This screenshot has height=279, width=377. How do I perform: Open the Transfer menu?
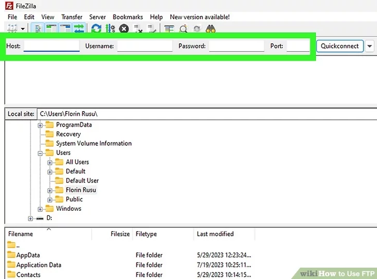71,17
